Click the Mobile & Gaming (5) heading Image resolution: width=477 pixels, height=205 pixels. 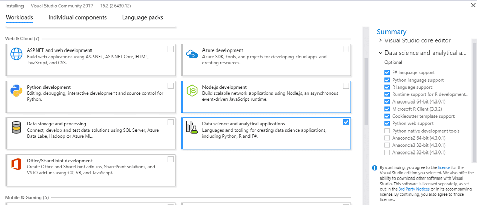pos(27,198)
